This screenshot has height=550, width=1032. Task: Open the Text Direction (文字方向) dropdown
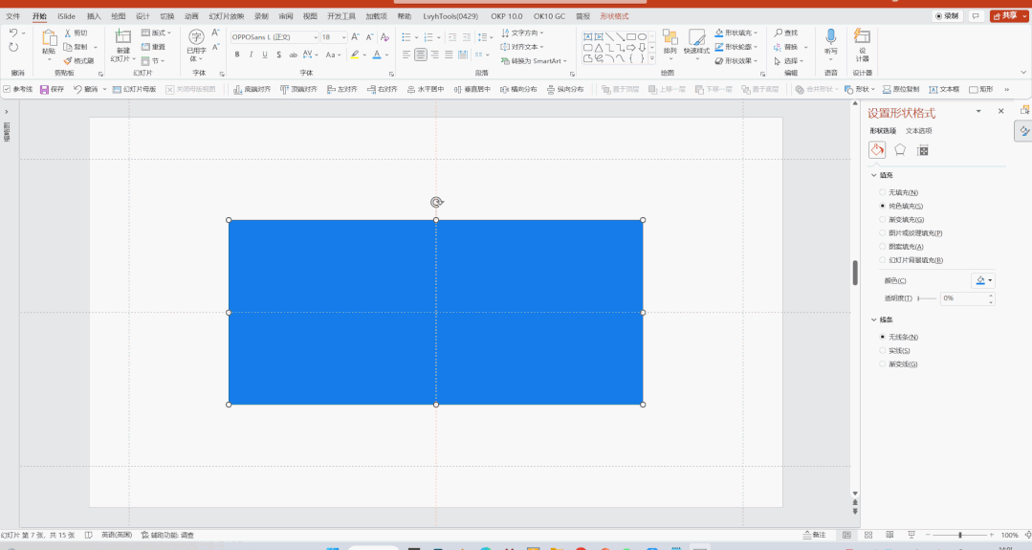click(522, 33)
